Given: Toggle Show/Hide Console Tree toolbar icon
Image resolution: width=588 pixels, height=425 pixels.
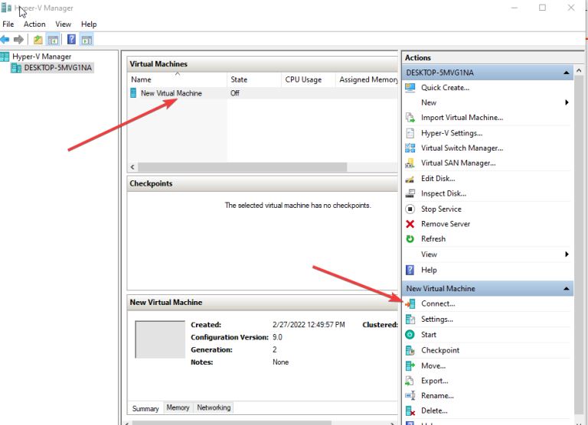Looking at the screenshot, I should [53, 39].
